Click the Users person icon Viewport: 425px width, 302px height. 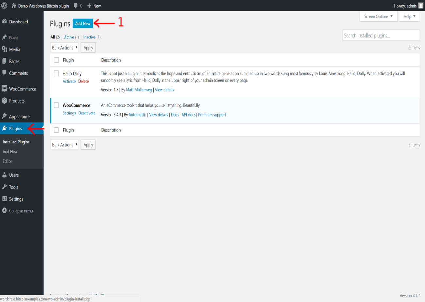4,175
